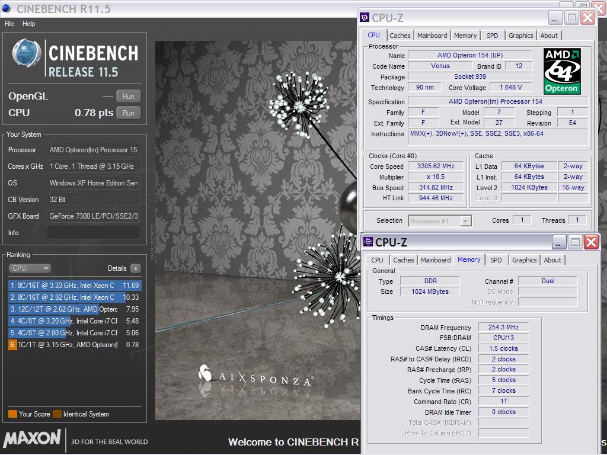Click the Bus Speed value 314.82 MHz

[x=436, y=187]
